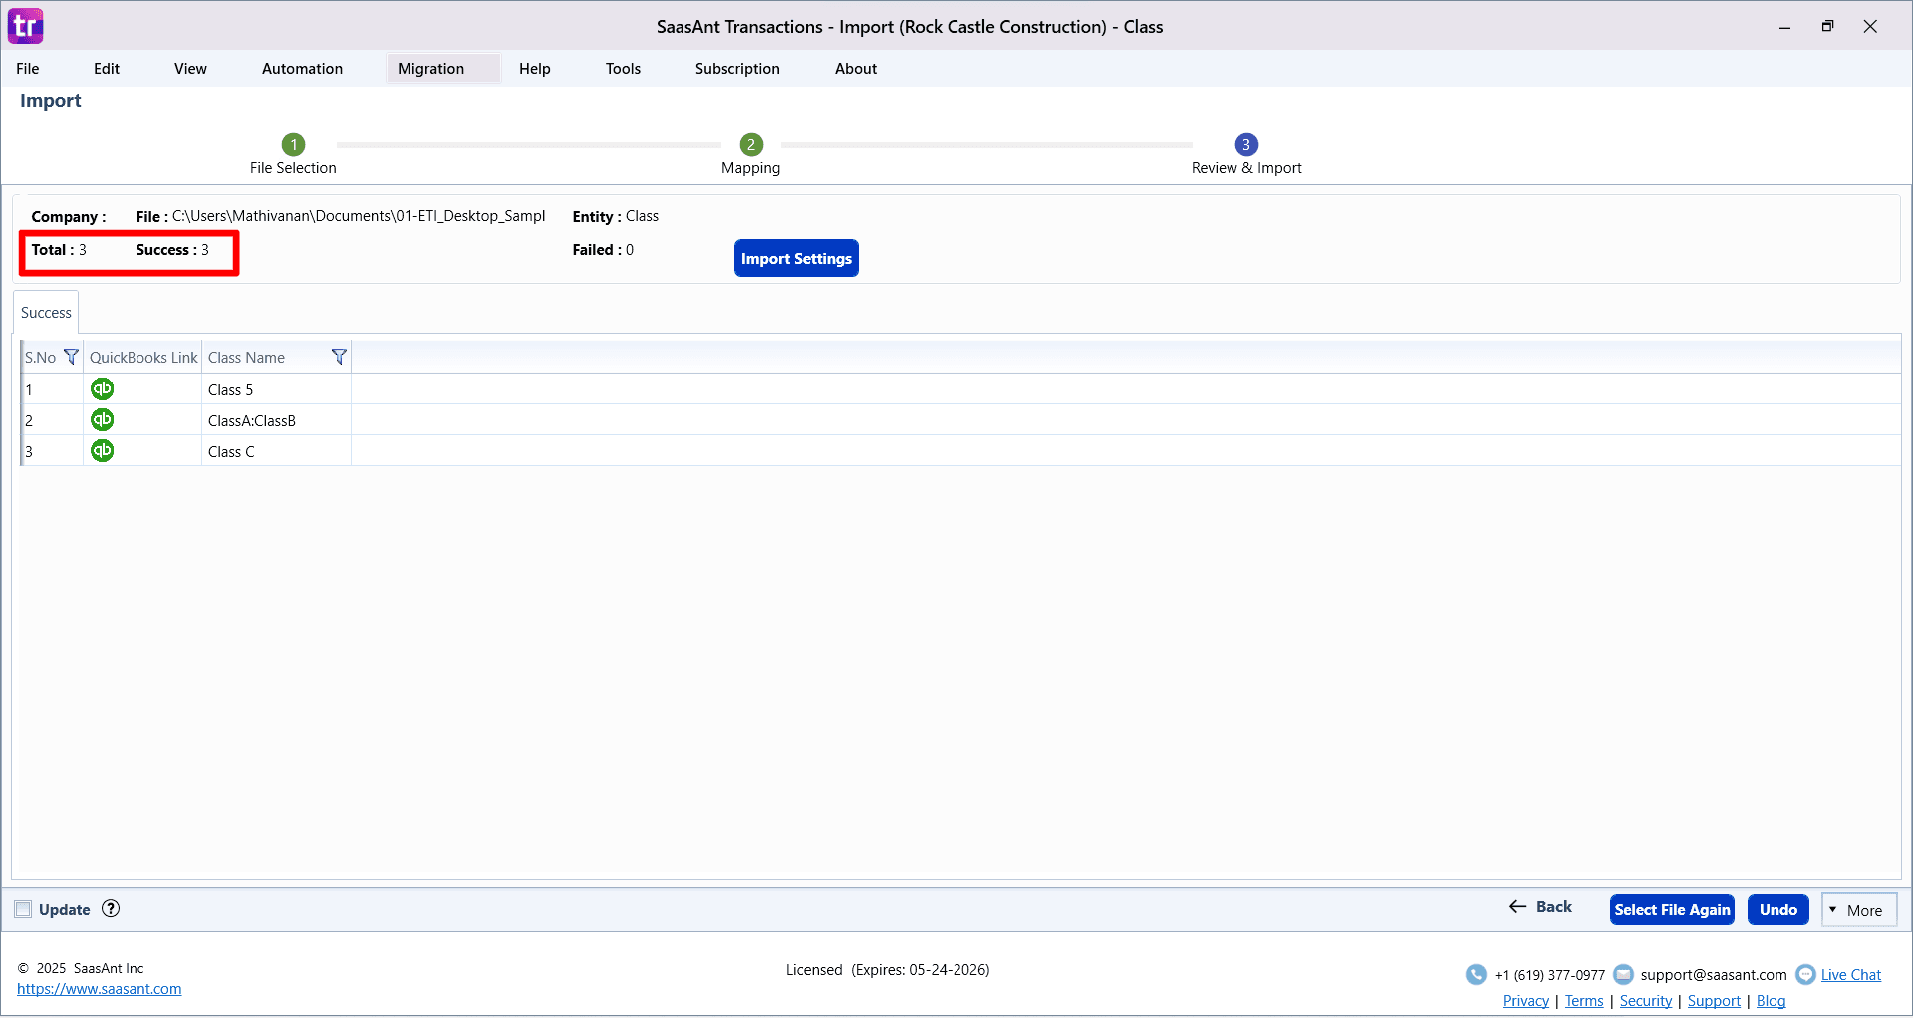Filter the S.No column
Viewport: 1913px width, 1018px height.
(71, 357)
